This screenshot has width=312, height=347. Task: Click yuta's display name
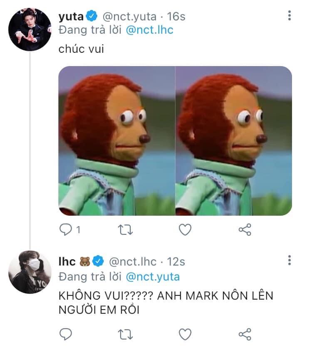click(72, 16)
